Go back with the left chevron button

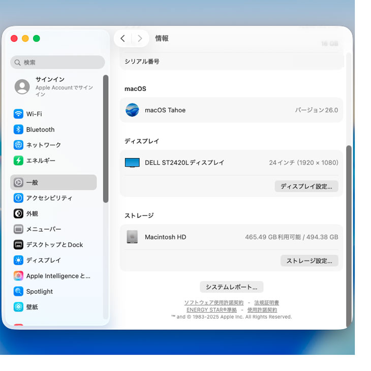122,39
